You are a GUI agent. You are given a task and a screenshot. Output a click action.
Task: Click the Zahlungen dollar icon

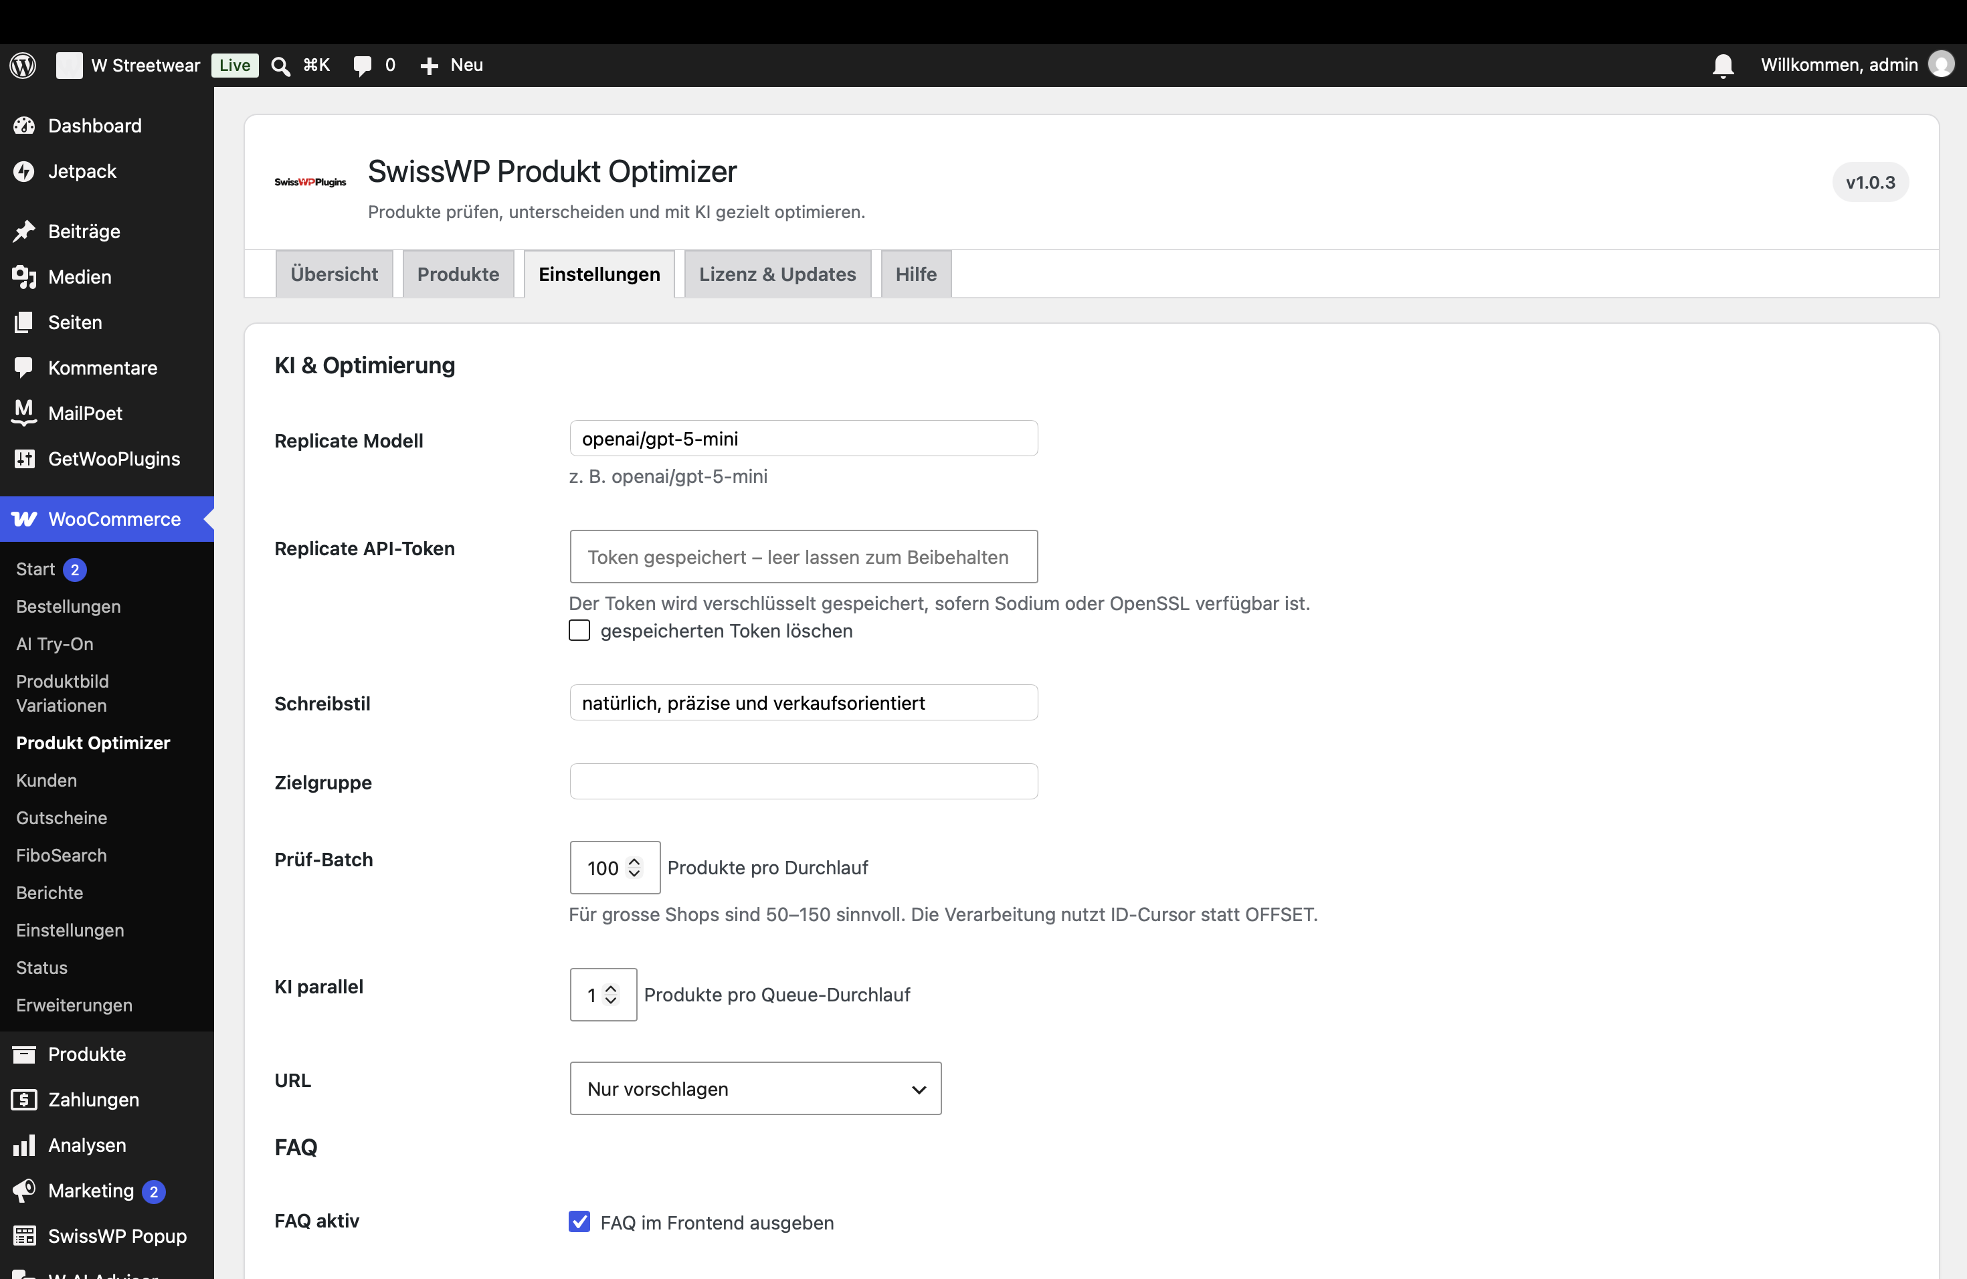click(24, 1100)
